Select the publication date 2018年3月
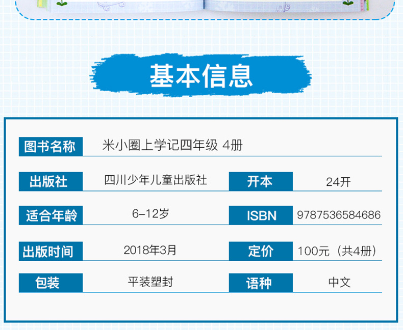This screenshot has width=403, height=330. click(x=150, y=250)
